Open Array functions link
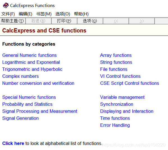Viewport: 168px width, 150px height. [x=116, y=55]
